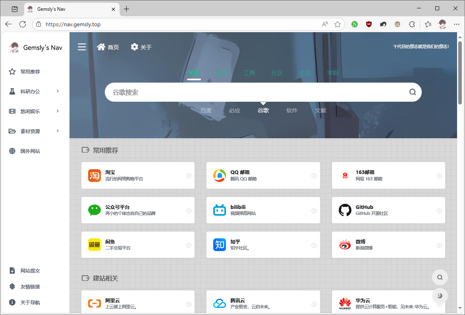The image size is (465, 315).
Task: Expand the 悠闲娱乐 sidebar category
Action: (35, 111)
